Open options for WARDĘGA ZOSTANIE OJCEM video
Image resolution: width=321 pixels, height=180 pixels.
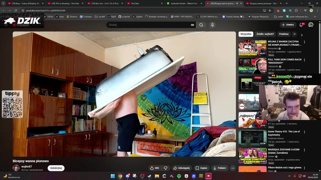pyautogui.click(x=304, y=150)
